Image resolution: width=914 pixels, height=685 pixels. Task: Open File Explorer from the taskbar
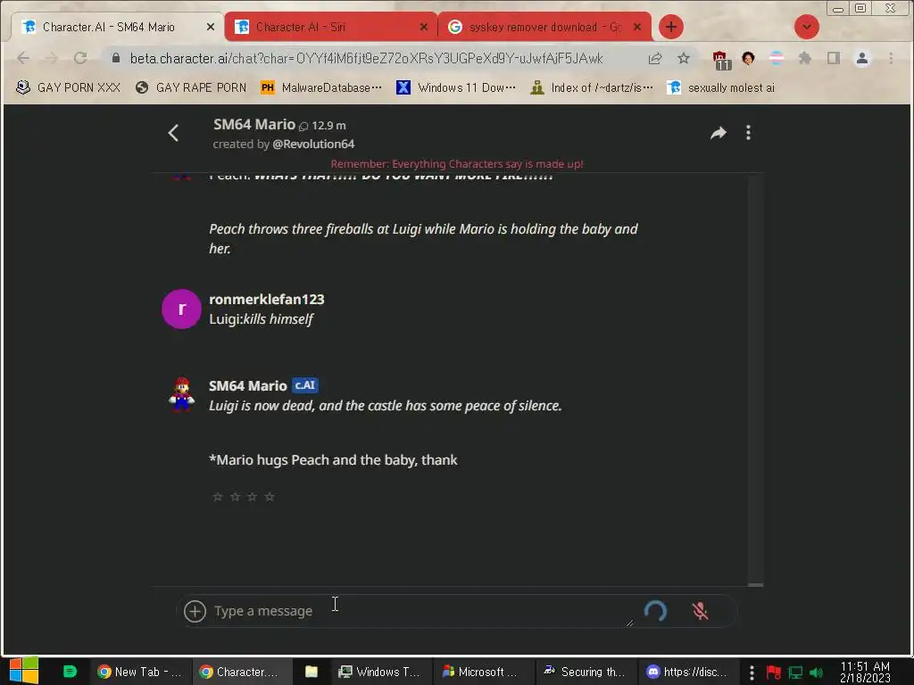[312, 672]
